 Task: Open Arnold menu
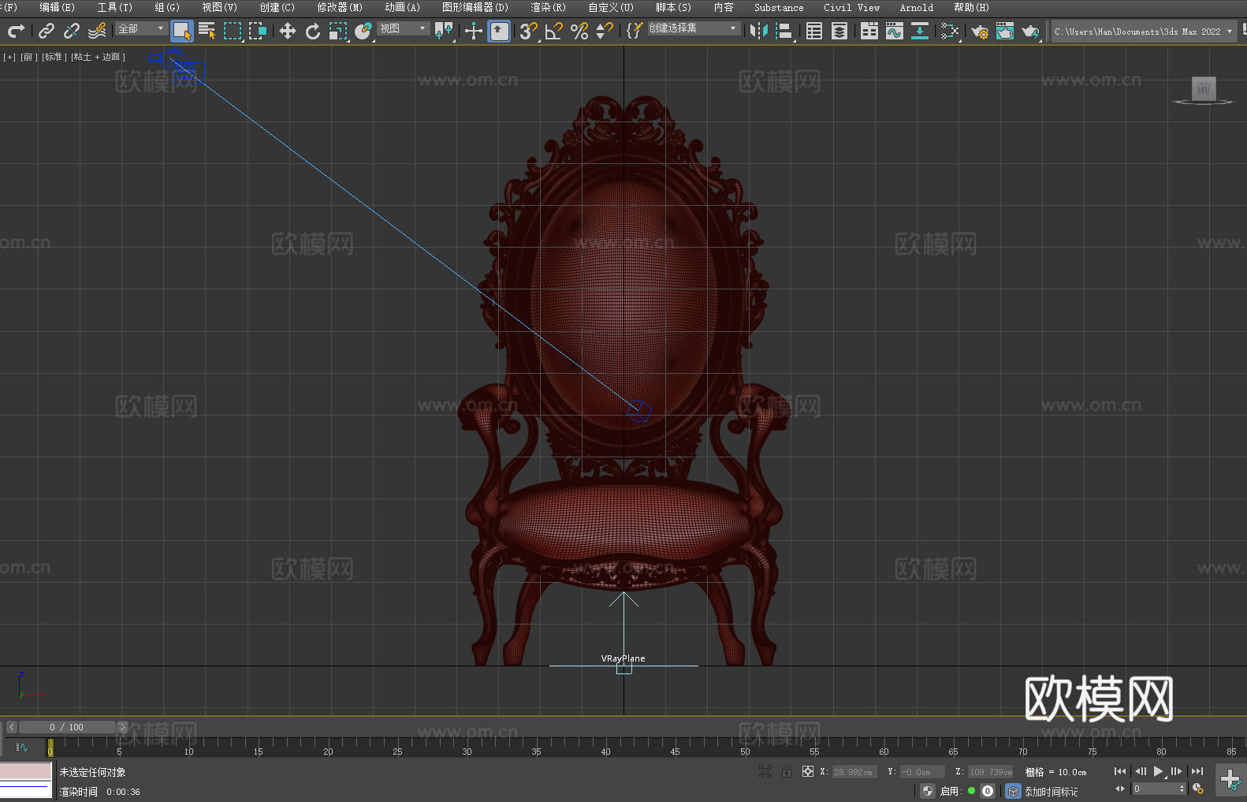coord(916,7)
